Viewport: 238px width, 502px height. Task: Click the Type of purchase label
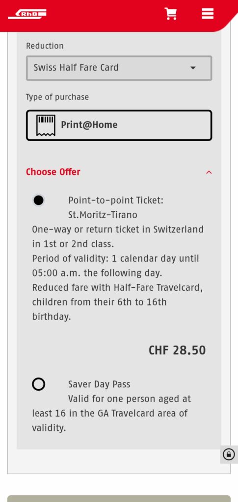coord(57,97)
